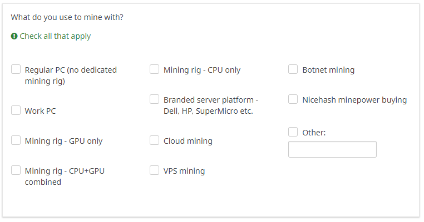The image size is (424, 222).
Task: Click the 'Dell, HP, SuperMicro etc.' label text
Action: click(208, 111)
